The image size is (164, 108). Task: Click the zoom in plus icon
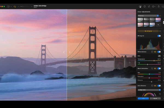pyautogui.click(x=32, y=7)
